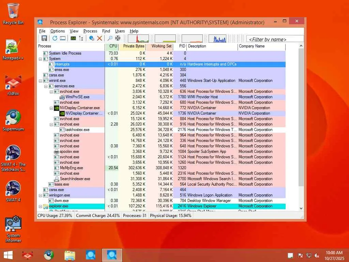Collapse the winlogon.exe tree node
Image resolution: width=349 pixels, height=262 pixels.
(x=40, y=195)
